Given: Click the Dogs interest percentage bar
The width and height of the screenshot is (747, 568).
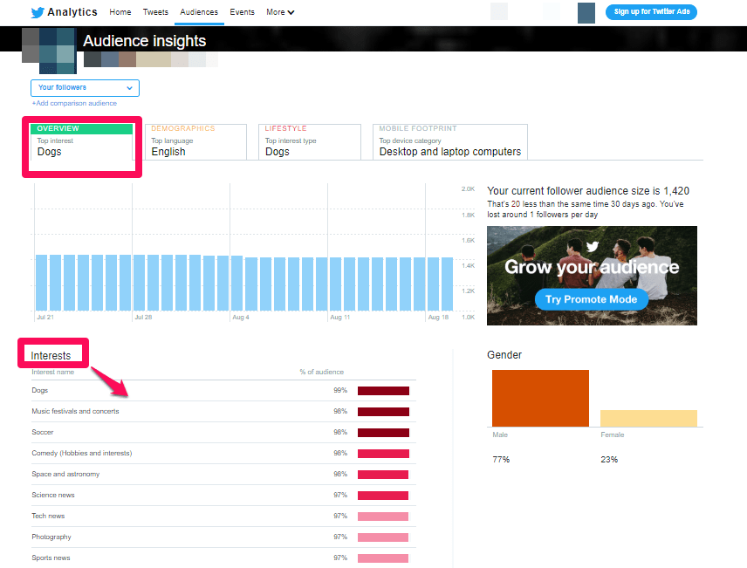Looking at the screenshot, I should [x=383, y=391].
